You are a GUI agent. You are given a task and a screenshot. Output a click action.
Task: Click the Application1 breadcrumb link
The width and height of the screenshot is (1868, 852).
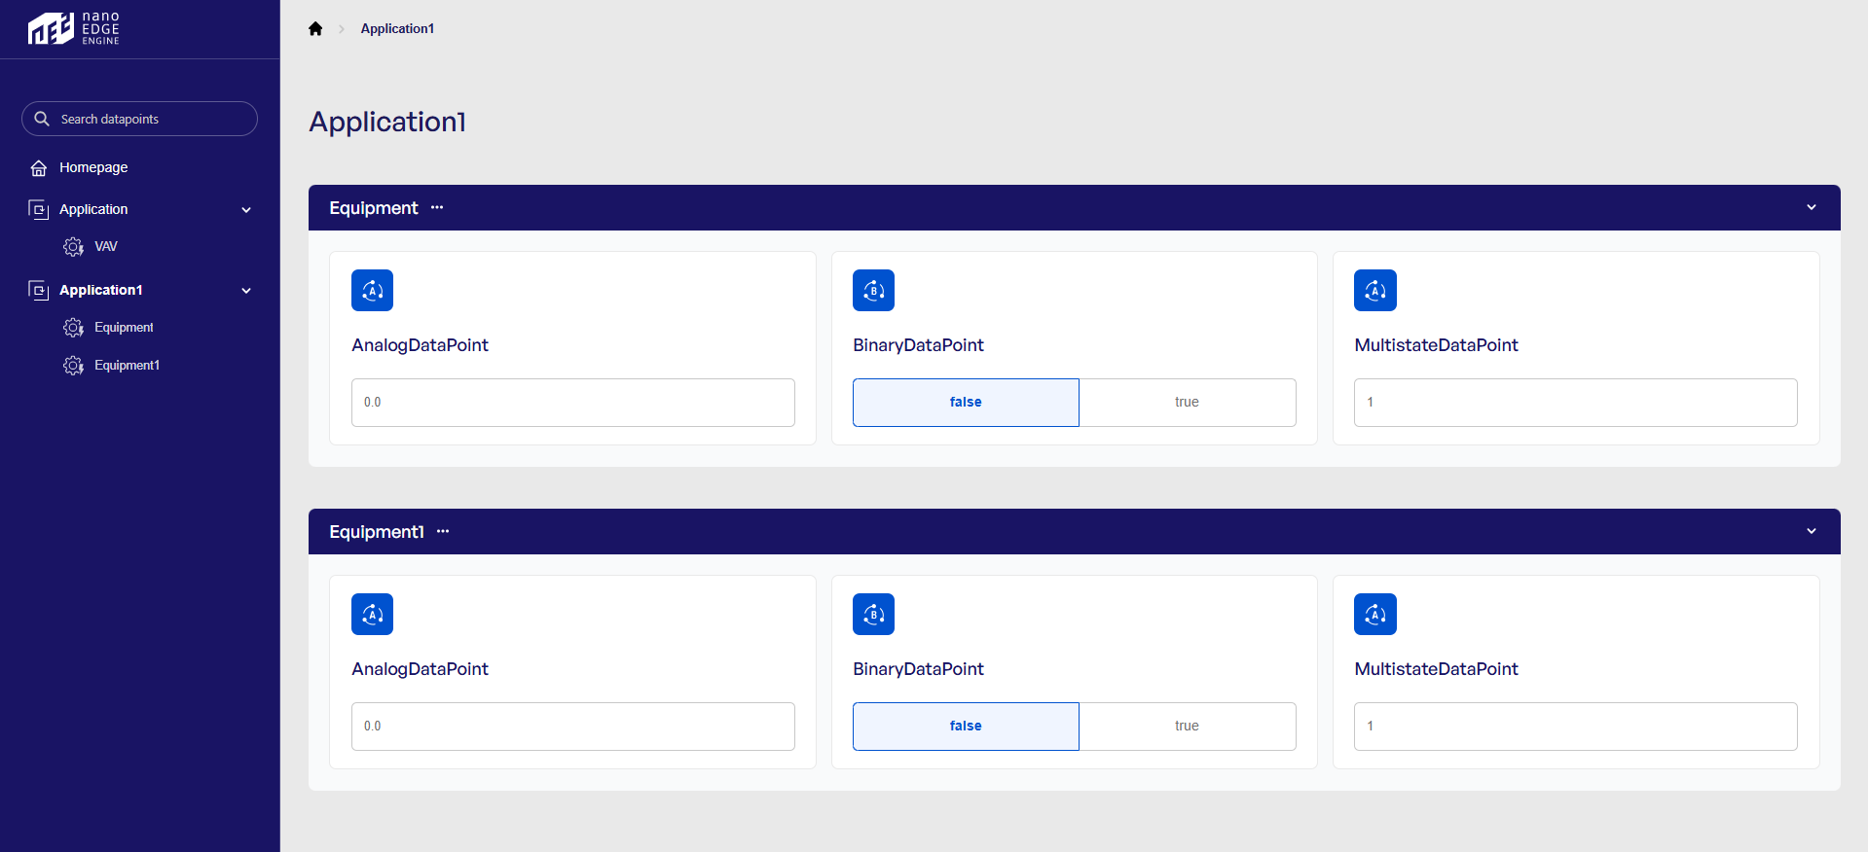397,29
